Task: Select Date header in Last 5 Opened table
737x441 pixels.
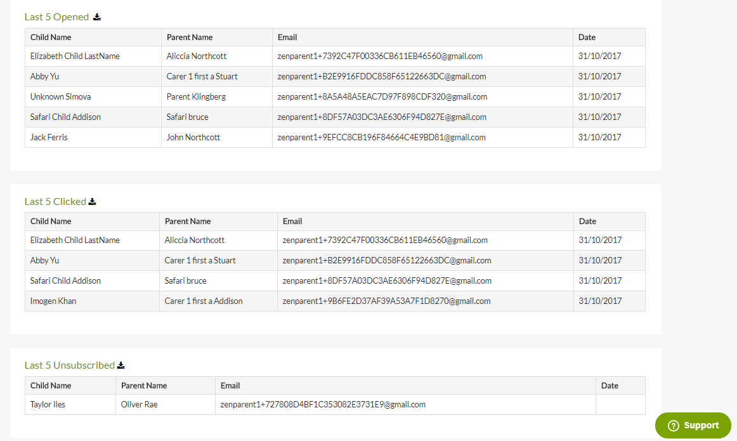Action: (587, 37)
